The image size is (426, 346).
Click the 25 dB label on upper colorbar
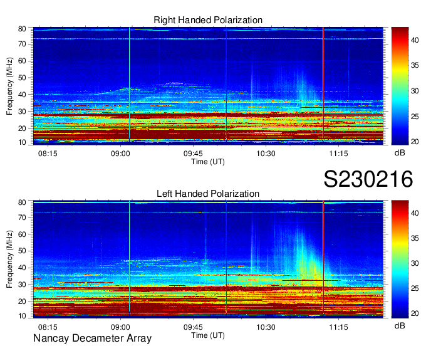(415, 117)
